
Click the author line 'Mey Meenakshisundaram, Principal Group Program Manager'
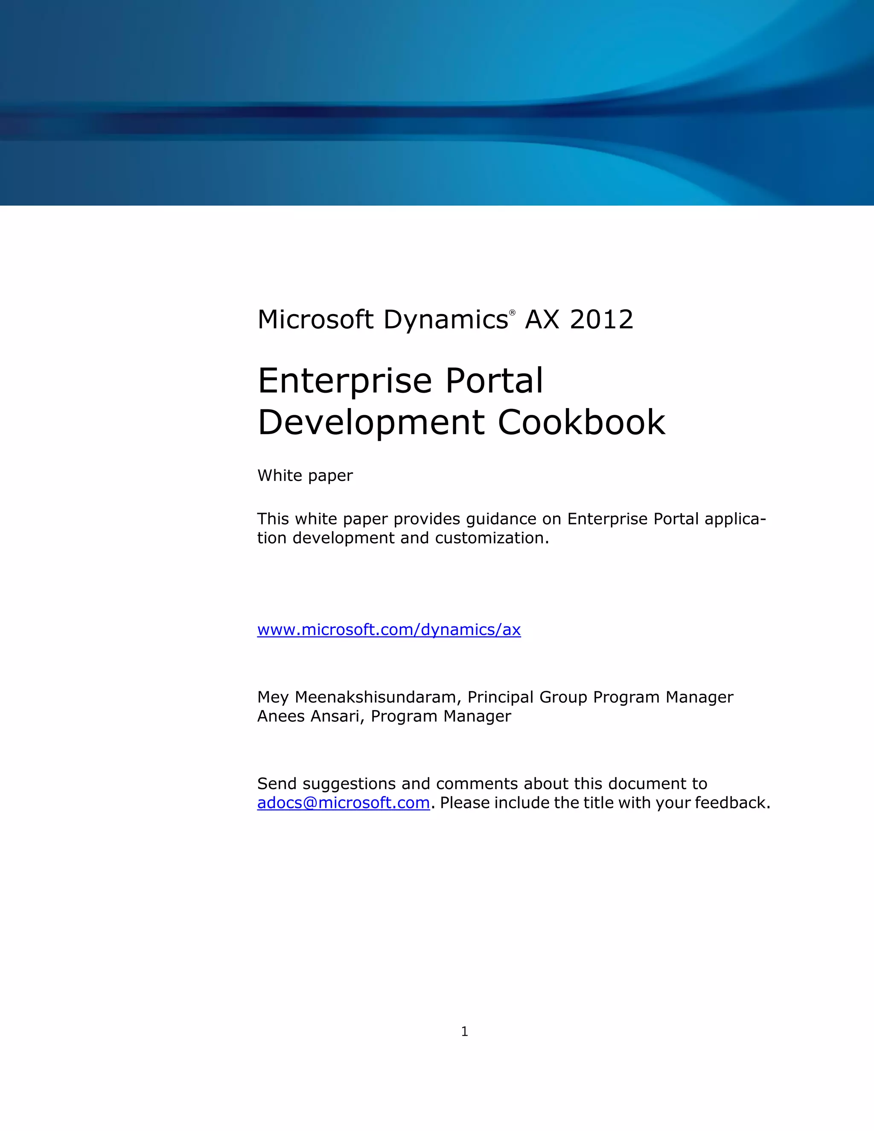pos(495,697)
